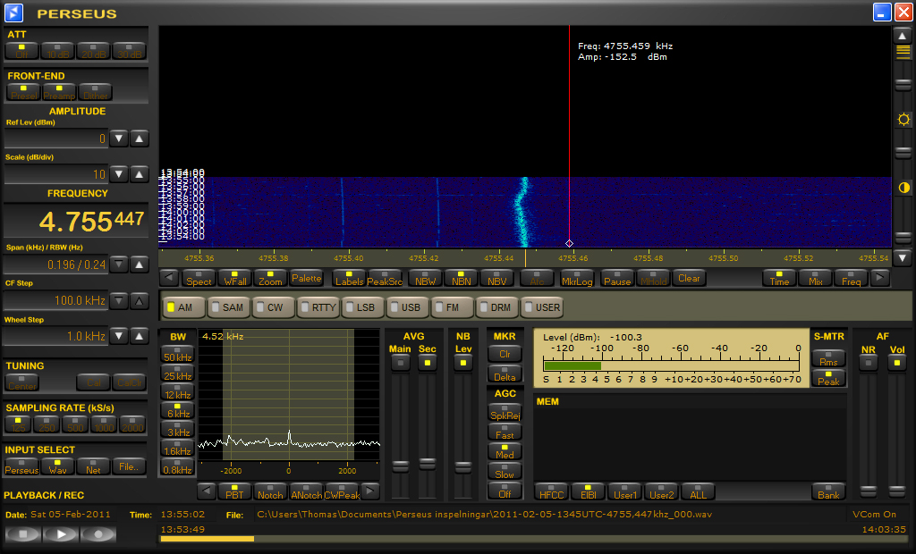The height and width of the screenshot is (554, 916).
Task: Select Wav as input source
Action: (x=57, y=466)
